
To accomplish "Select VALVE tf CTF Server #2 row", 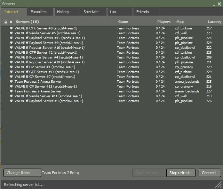I will (x=111, y=52).
